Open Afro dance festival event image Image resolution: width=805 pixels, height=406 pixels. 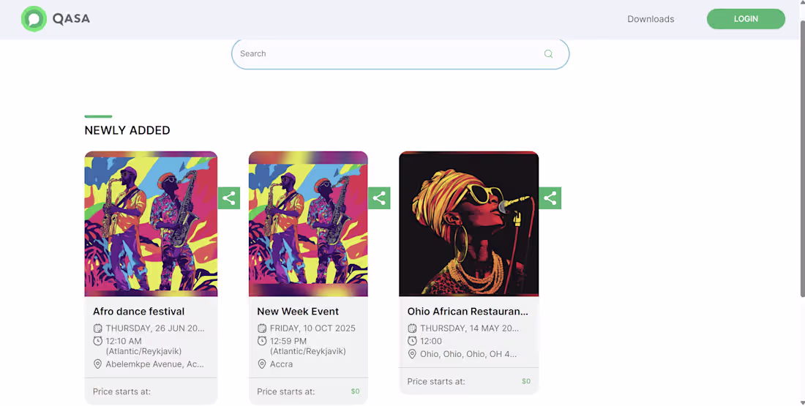tap(151, 224)
